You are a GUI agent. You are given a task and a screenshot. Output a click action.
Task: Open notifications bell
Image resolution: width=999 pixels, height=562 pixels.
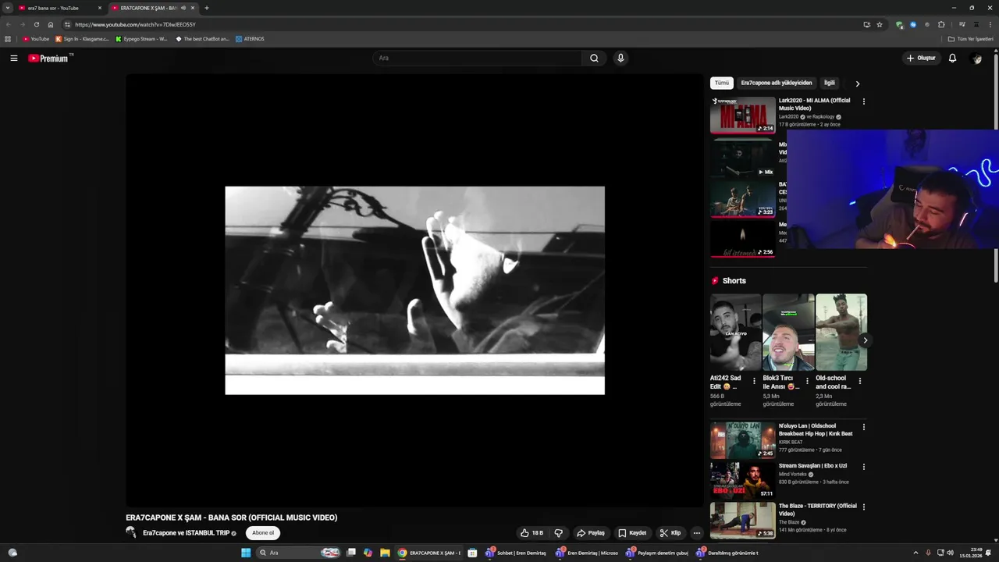[952, 58]
